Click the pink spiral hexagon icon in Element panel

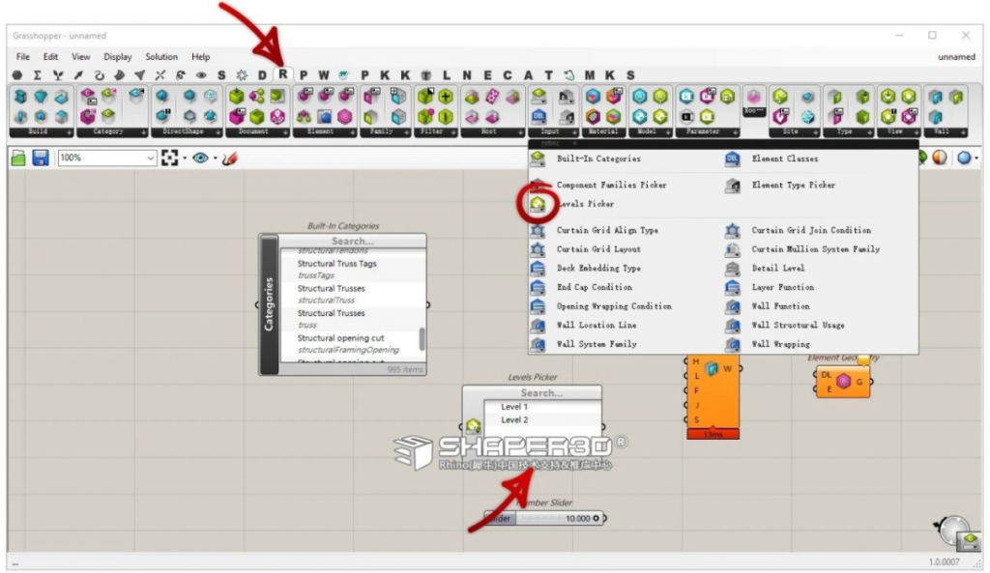(345, 116)
